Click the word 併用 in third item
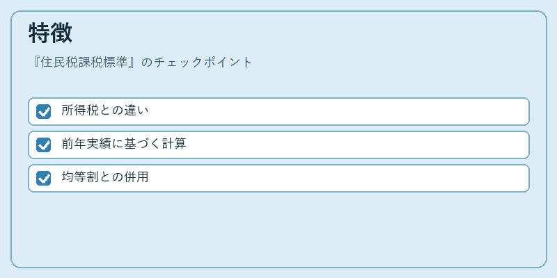The height and width of the screenshot is (278, 557). tap(136, 177)
